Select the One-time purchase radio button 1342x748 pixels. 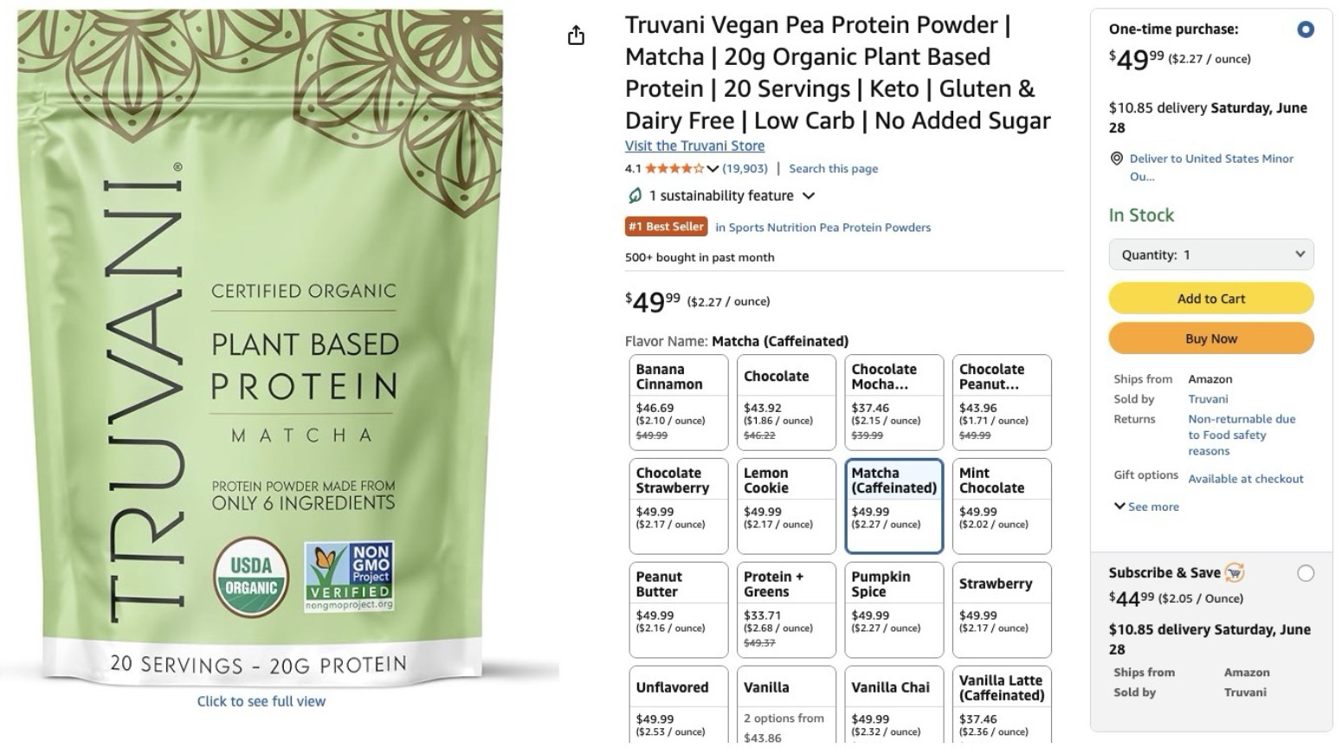click(1306, 29)
